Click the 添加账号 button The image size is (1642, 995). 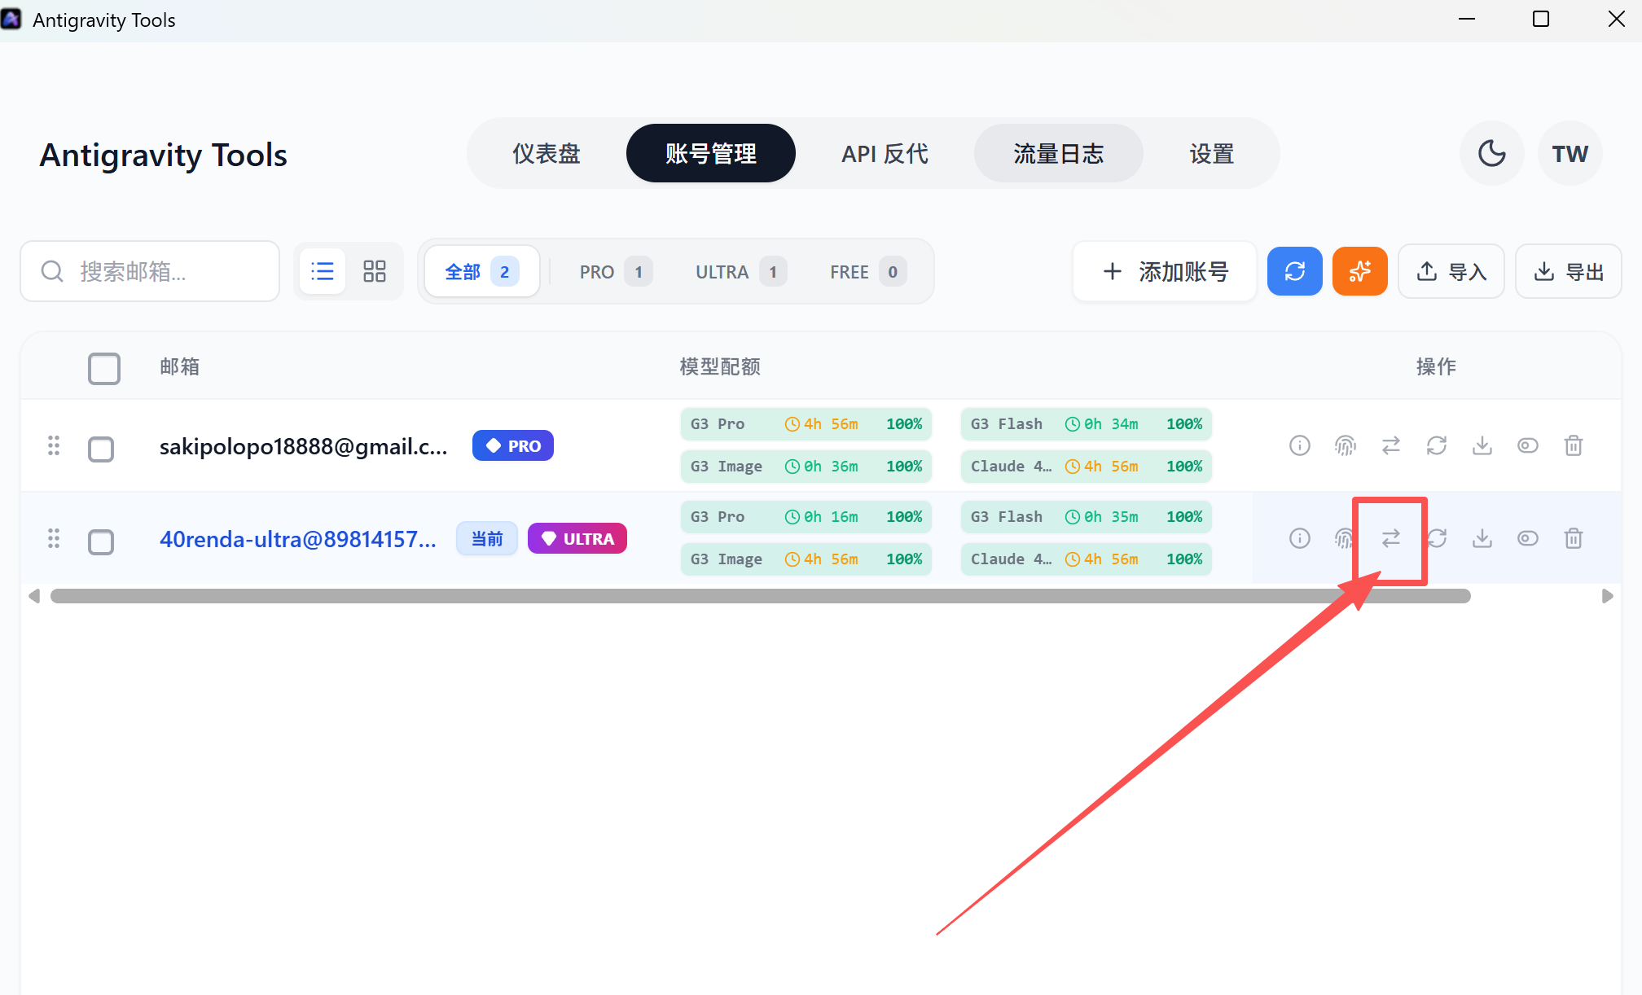tap(1165, 271)
